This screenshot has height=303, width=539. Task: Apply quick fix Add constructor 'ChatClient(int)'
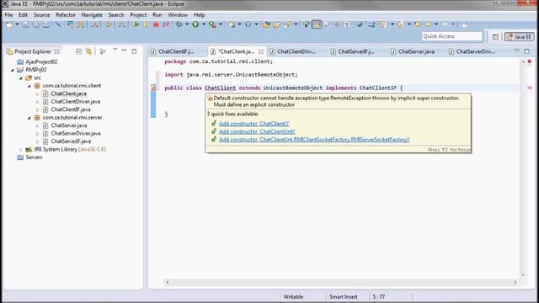(x=257, y=131)
